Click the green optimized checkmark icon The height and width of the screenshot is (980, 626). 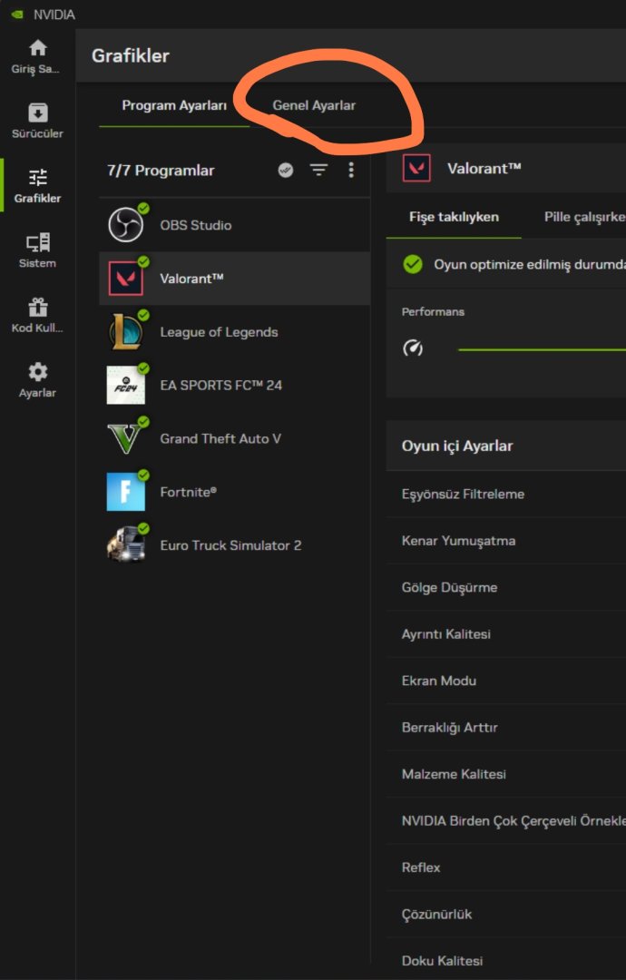pyautogui.click(x=412, y=264)
